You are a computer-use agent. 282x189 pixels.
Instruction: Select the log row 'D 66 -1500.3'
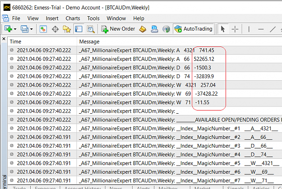point(145,68)
